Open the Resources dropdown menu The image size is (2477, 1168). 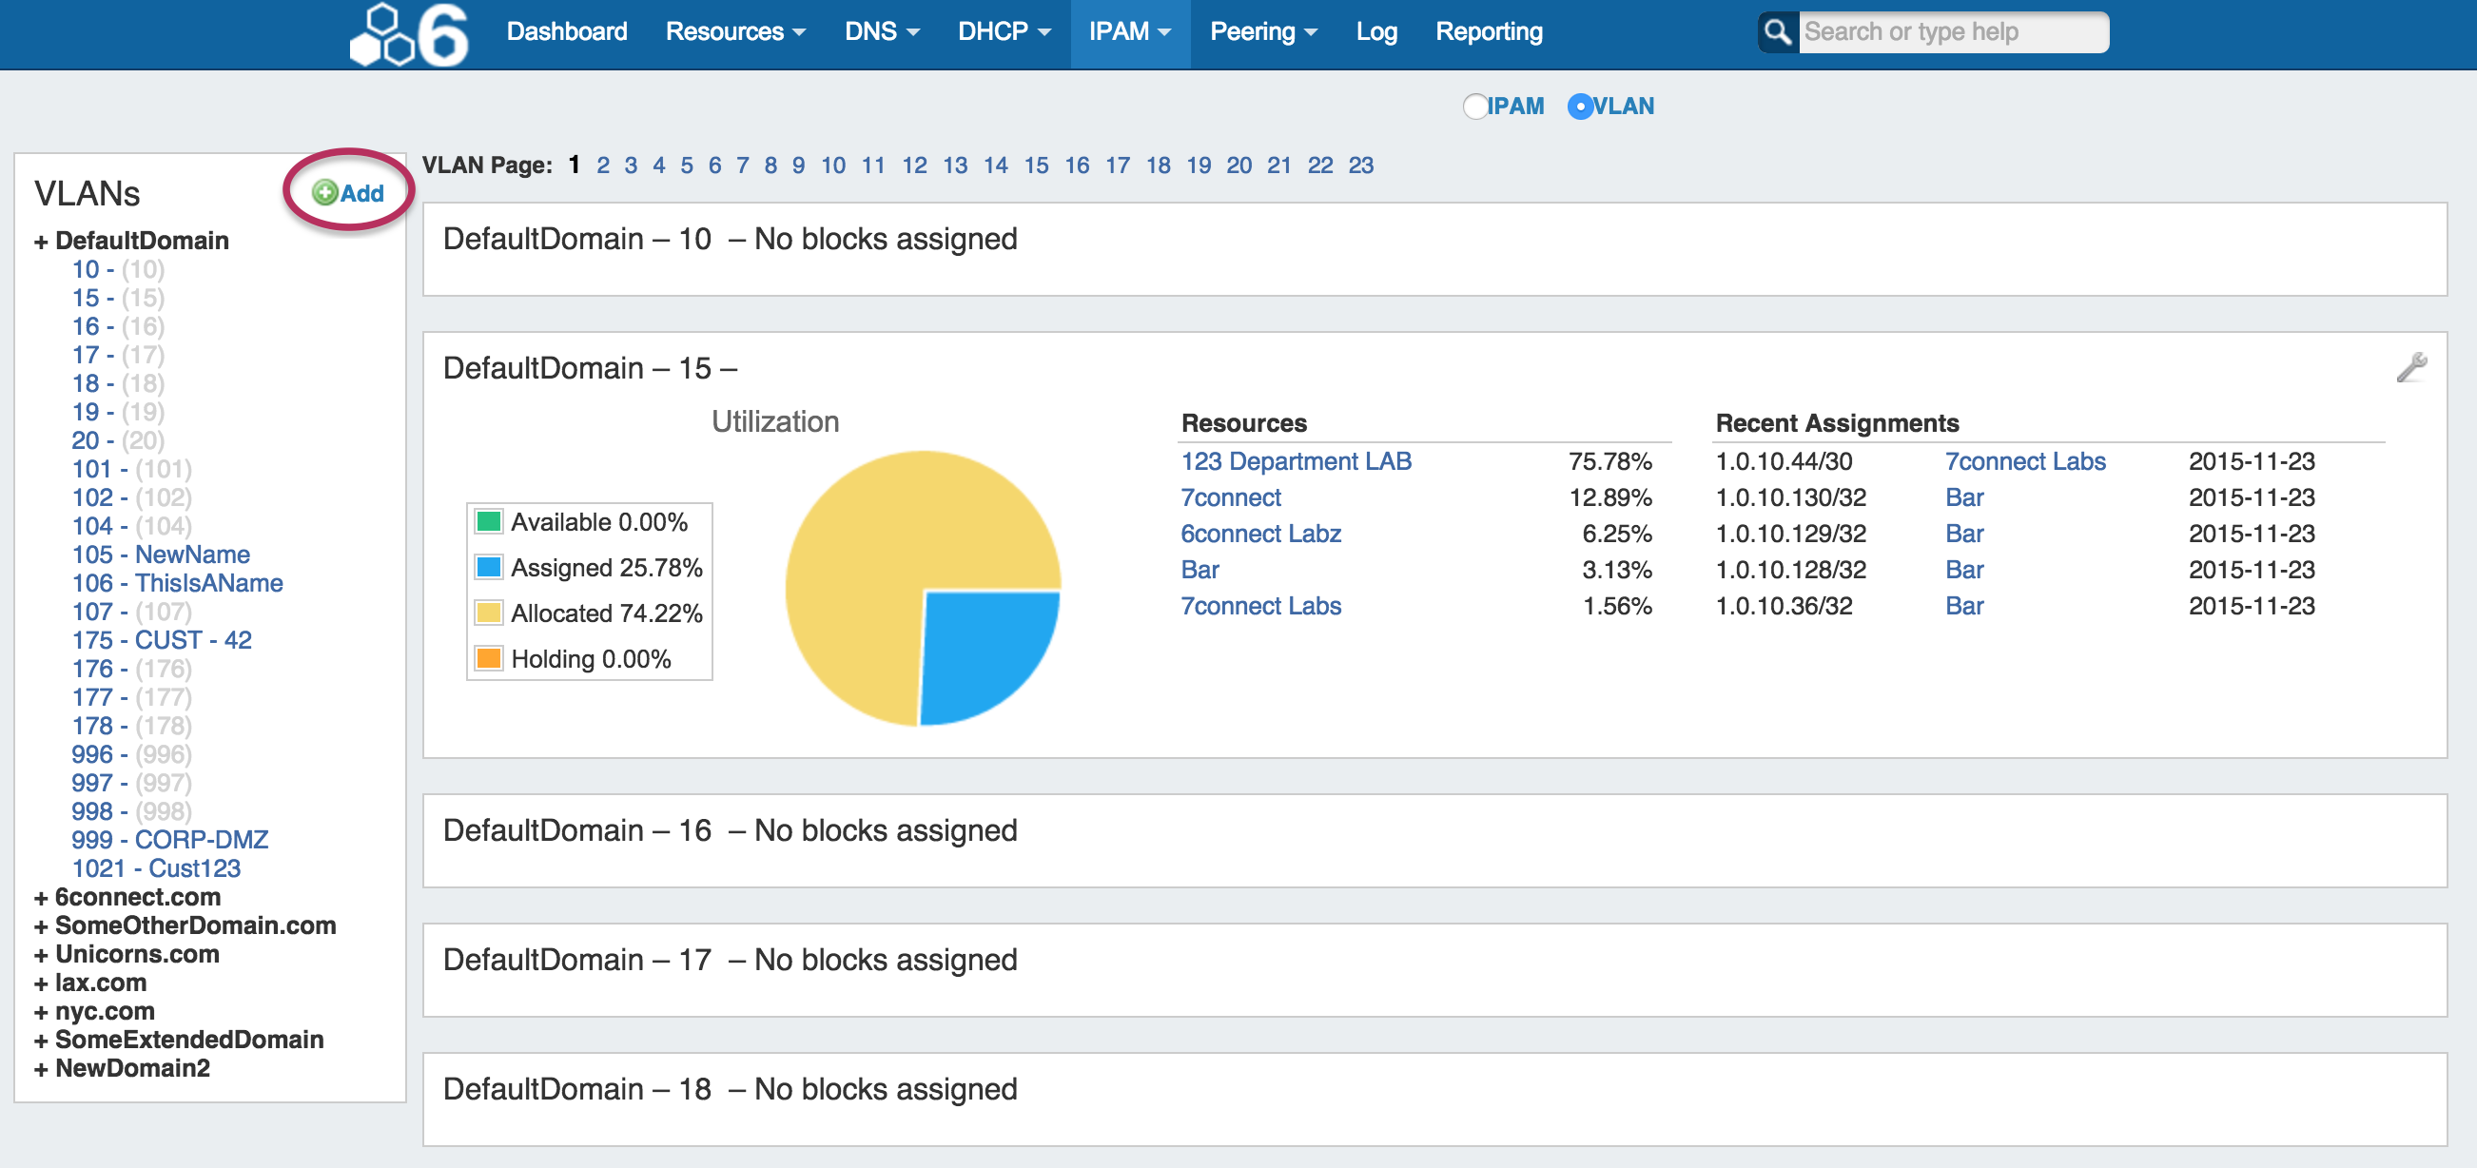click(x=734, y=31)
